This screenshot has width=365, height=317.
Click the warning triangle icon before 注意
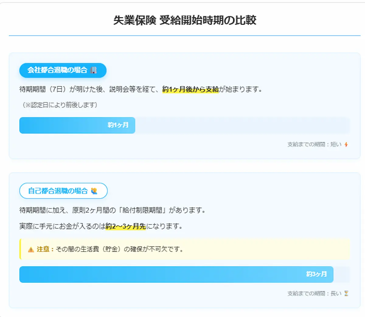pyautogui.click(x=31, y=249)
